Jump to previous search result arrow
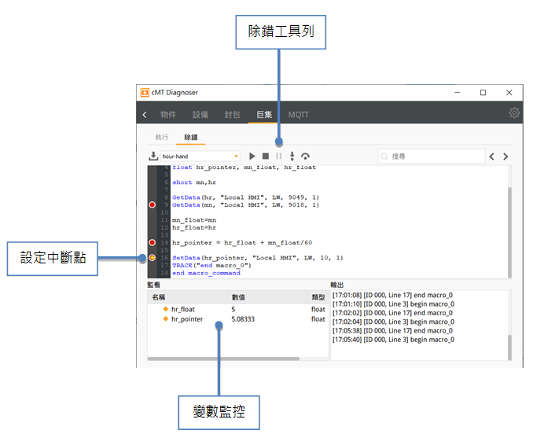Viewport: 544px width, 434px height. pos(492,156)
